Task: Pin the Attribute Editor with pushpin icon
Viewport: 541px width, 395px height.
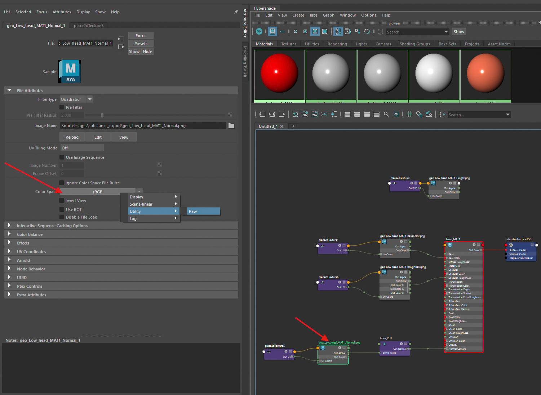Action: click(236, 12)
